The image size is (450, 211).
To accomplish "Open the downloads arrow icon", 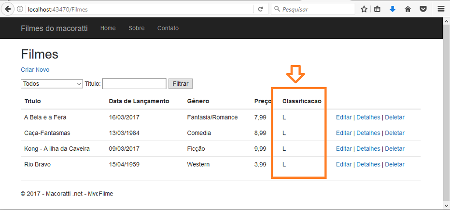I will (x=393, y=9).
